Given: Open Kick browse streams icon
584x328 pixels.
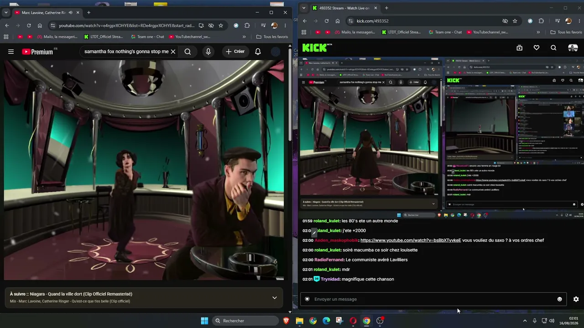Looking at the screenshot, I should 519,48.
